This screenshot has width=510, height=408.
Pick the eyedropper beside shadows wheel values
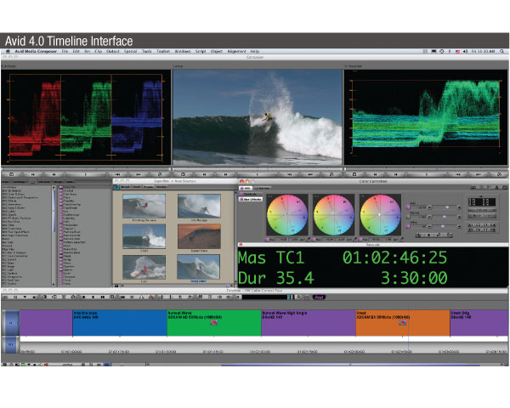(308, 240)
